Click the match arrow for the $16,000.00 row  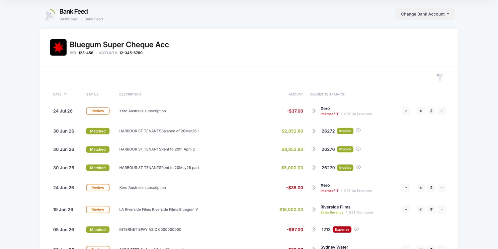(x=313, y=209)
